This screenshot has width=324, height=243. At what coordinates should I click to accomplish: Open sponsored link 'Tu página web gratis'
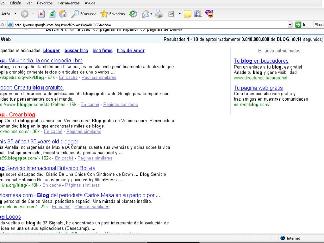[258, 88]
